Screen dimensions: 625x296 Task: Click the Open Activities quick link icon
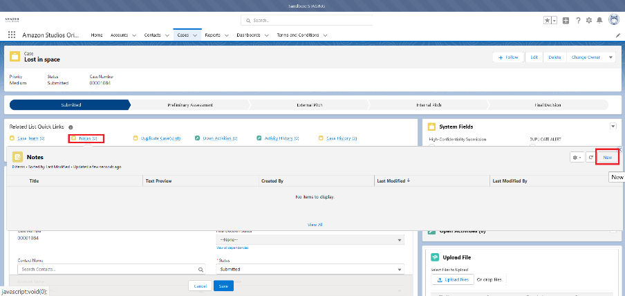197,138
